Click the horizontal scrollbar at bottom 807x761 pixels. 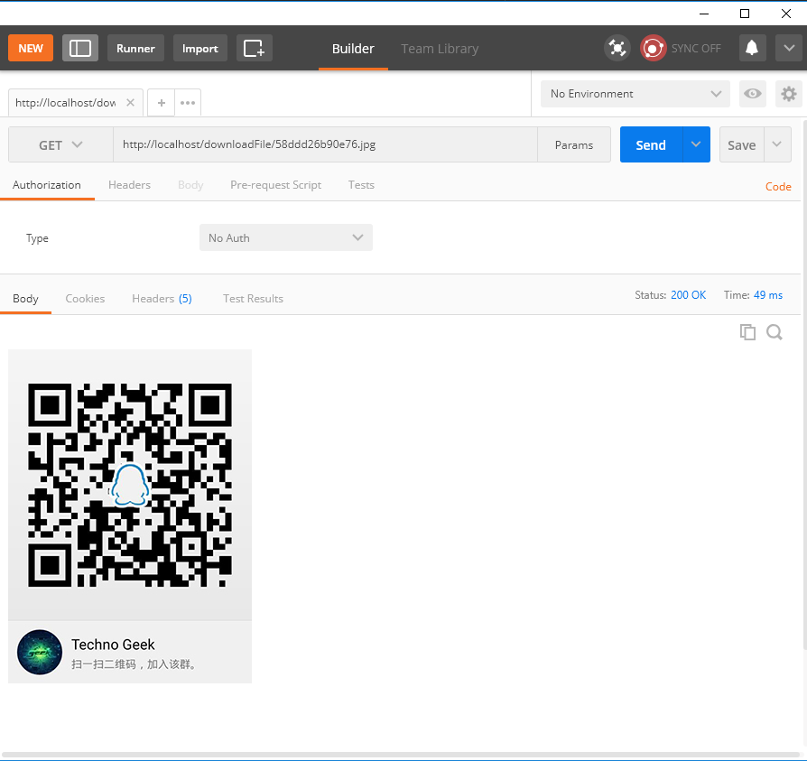tap(402, 756)
